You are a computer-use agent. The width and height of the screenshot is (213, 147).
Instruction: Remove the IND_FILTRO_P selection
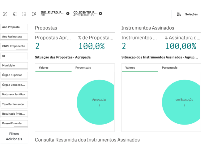coord(68,14)
